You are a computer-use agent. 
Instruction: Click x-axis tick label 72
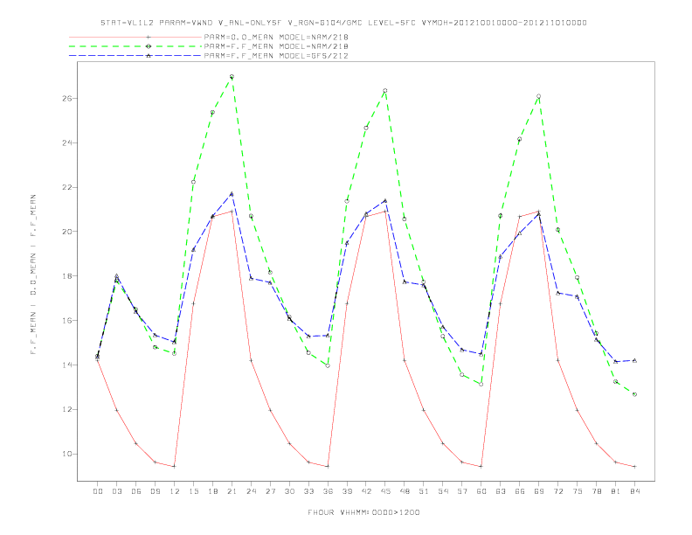[557, 491]
